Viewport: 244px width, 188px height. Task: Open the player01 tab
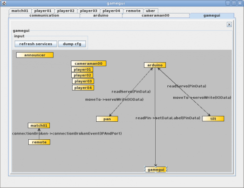(x=43, y=11)
